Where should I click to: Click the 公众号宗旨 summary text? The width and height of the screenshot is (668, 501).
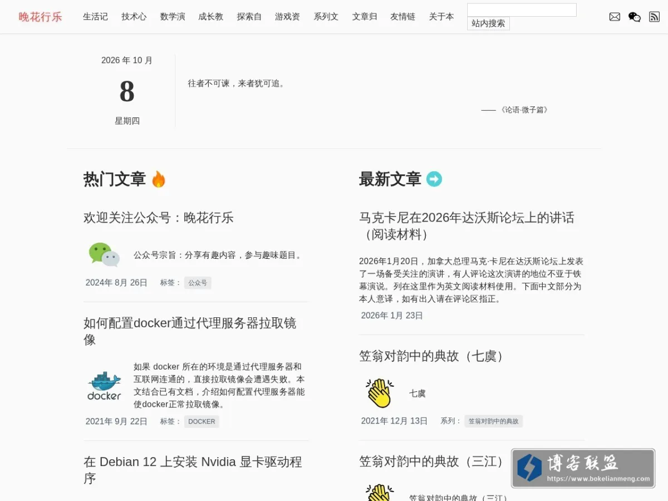point(219,255)
